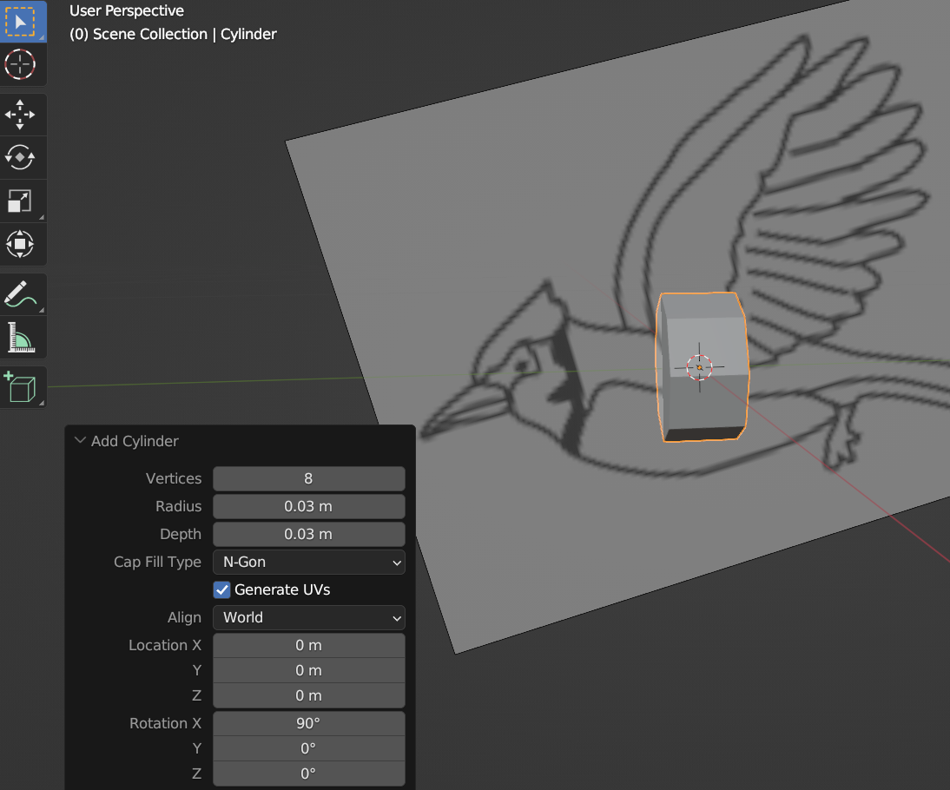Collapse the Add Cylinder panel
This screenshot has width=950, height=790.
click(81, 441)
